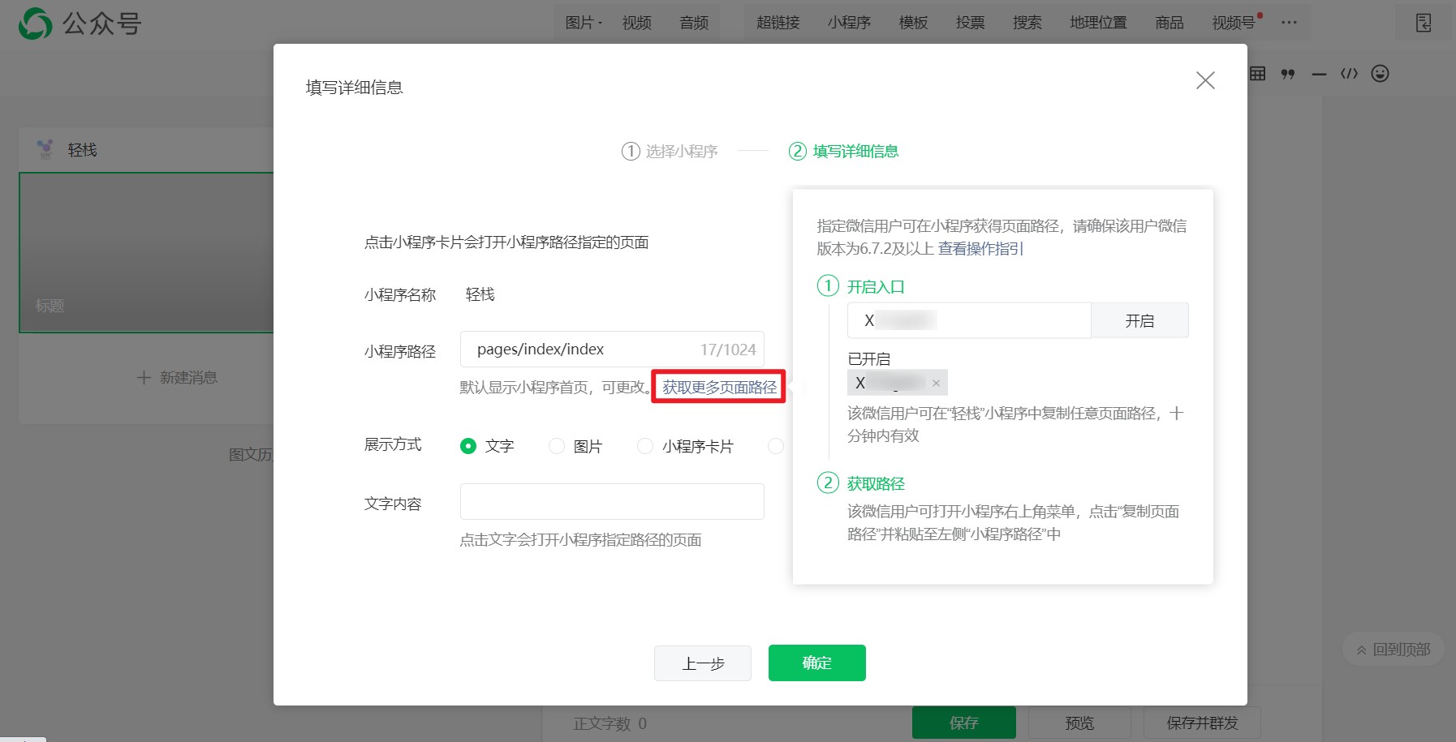The height and width of the screenshot is (742, 1456).
Task: Click the 文字内容 input field
Action: [612, 501]
